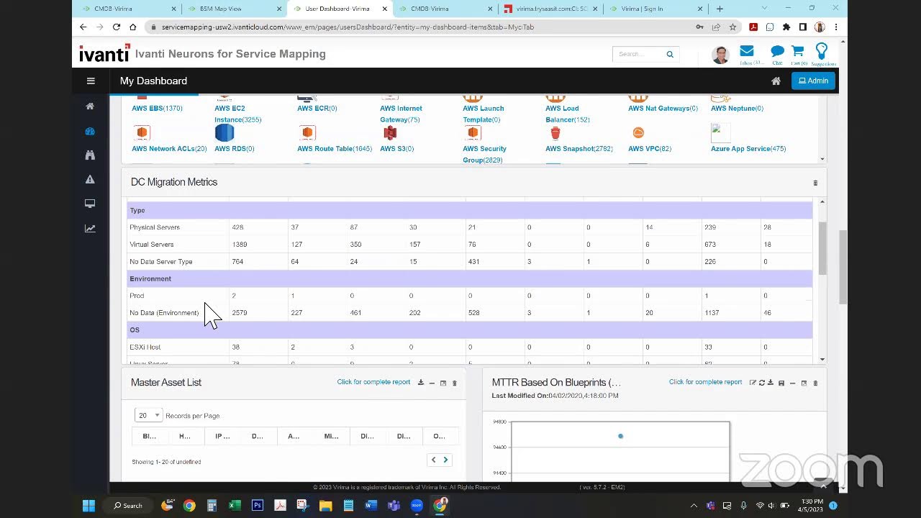Download the Master Asset List report
The image size is (921, 518).
pyautogui.click(x=421, y=383)
